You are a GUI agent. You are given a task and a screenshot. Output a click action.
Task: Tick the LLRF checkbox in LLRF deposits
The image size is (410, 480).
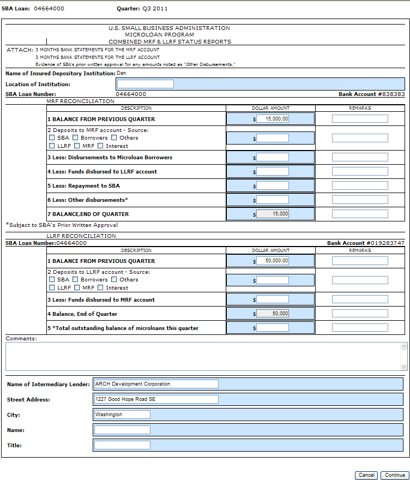tap(52, 288)
